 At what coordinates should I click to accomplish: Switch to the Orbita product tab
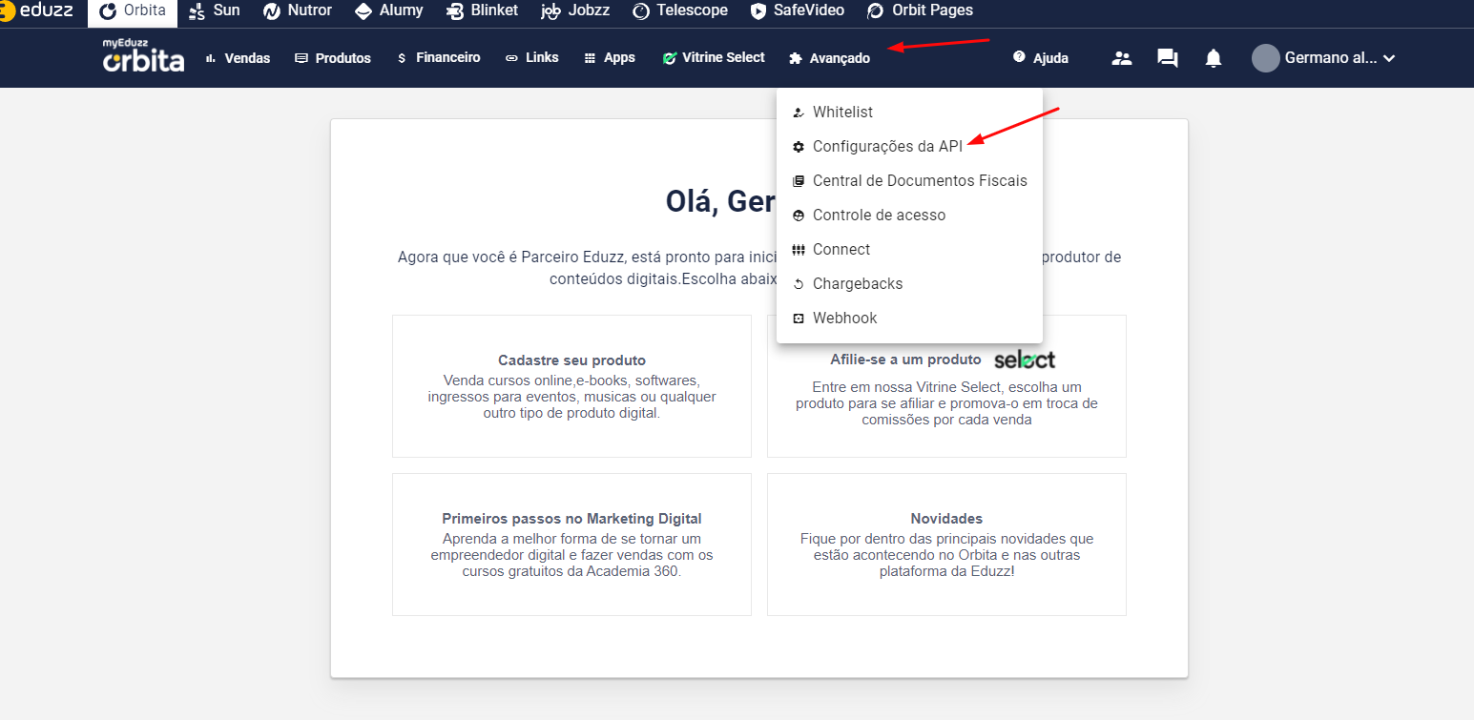(133, 12)
